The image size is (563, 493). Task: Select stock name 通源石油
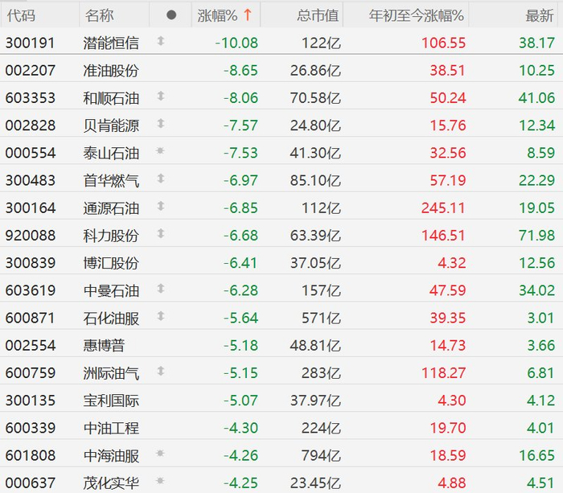pos(111,208)
